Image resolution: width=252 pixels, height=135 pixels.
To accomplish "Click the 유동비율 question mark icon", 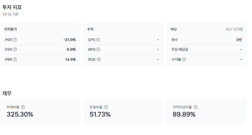I will click(106, 107).
